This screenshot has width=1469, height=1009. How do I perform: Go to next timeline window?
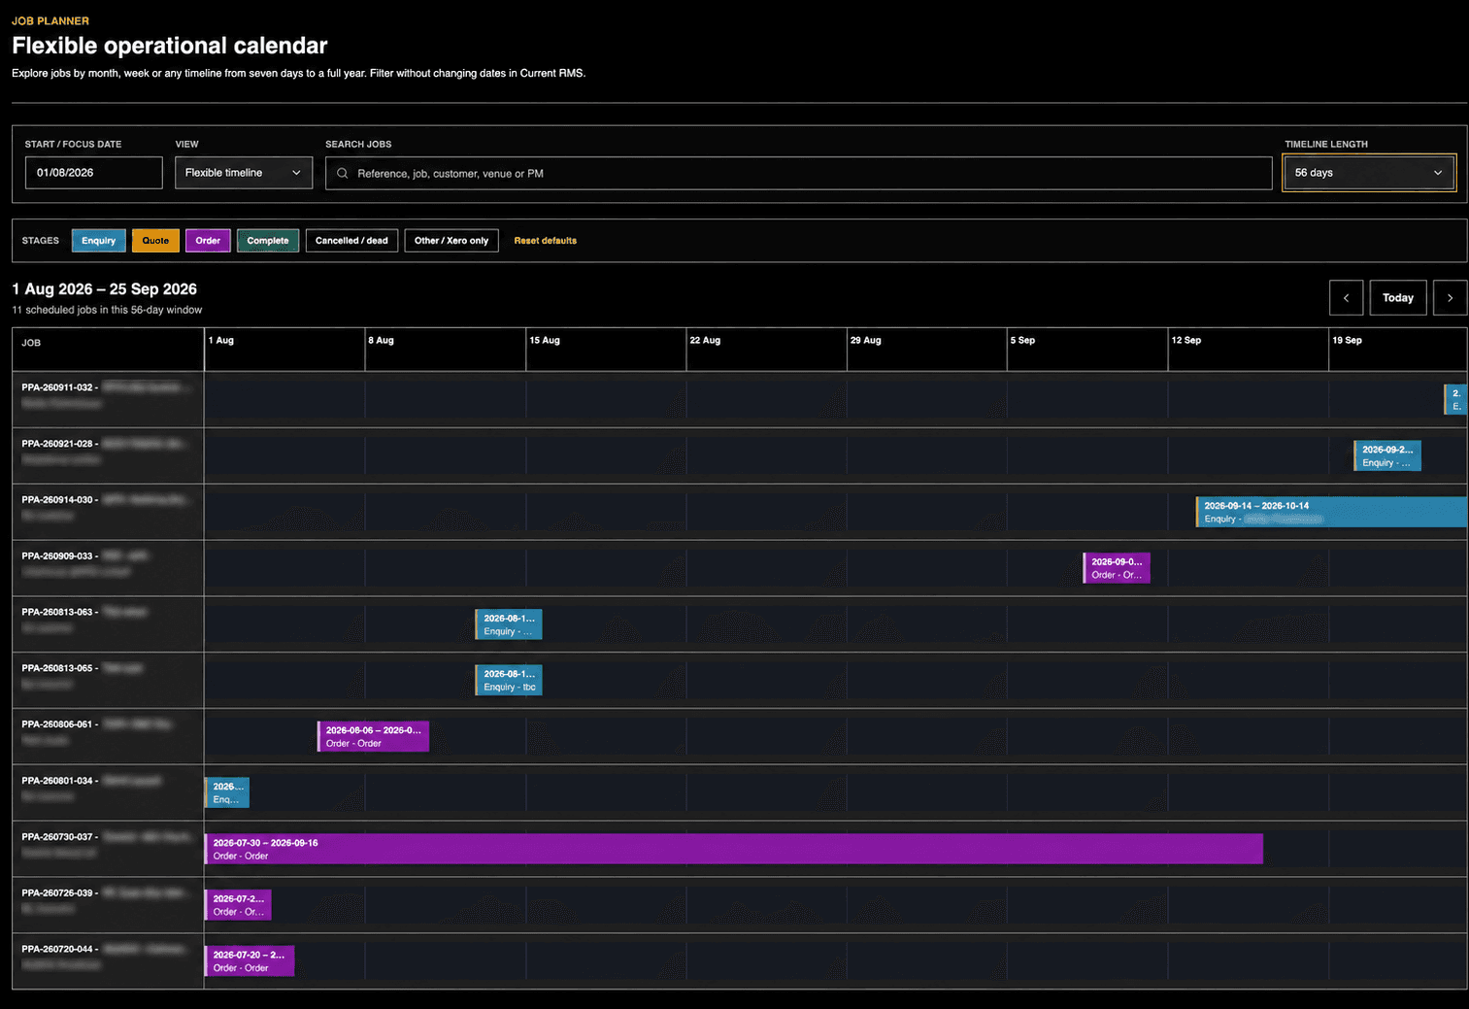click(1450, 298)
